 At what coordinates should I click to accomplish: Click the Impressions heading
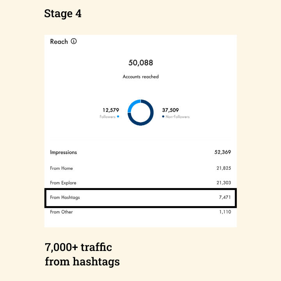[x=64, y=152]
